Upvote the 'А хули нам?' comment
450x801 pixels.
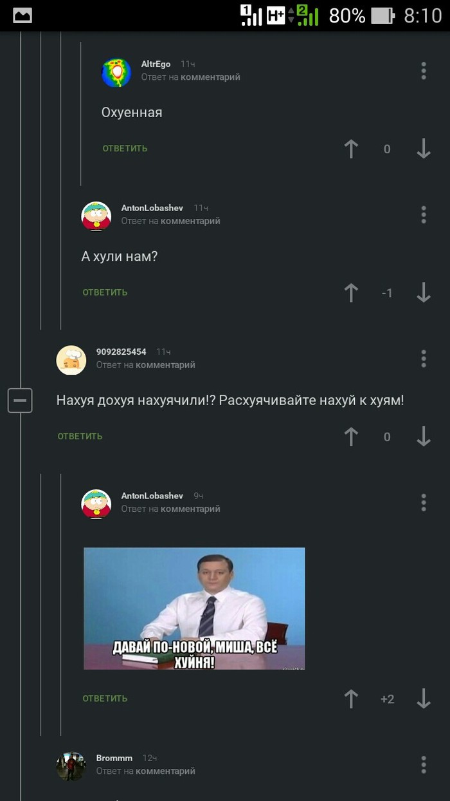351,293
